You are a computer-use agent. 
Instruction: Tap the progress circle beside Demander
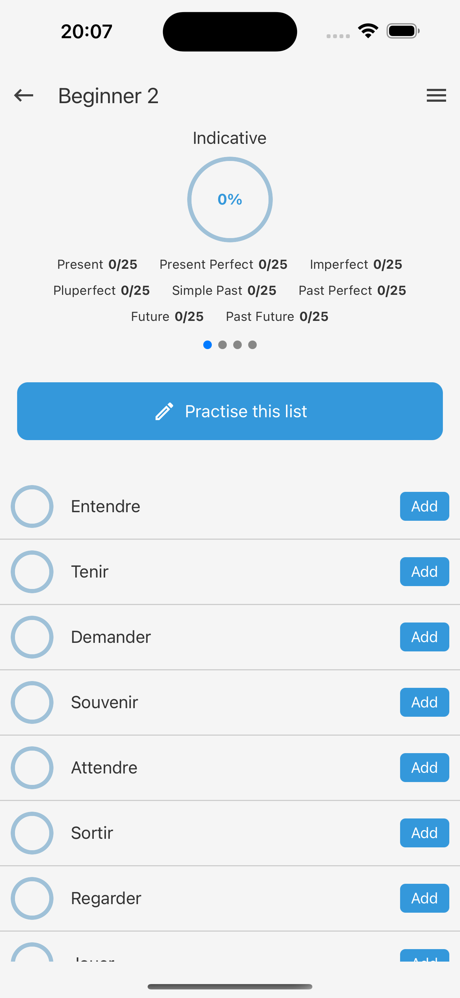32,637
